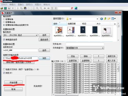Click 使用当前查找范围文件夹 button

tap(19, 62)
